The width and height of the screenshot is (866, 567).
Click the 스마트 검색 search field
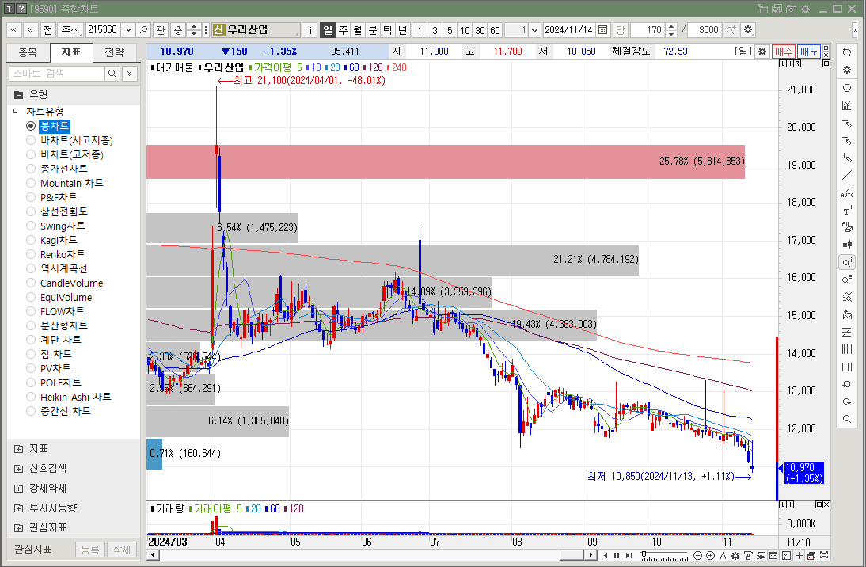click(57, 74)
